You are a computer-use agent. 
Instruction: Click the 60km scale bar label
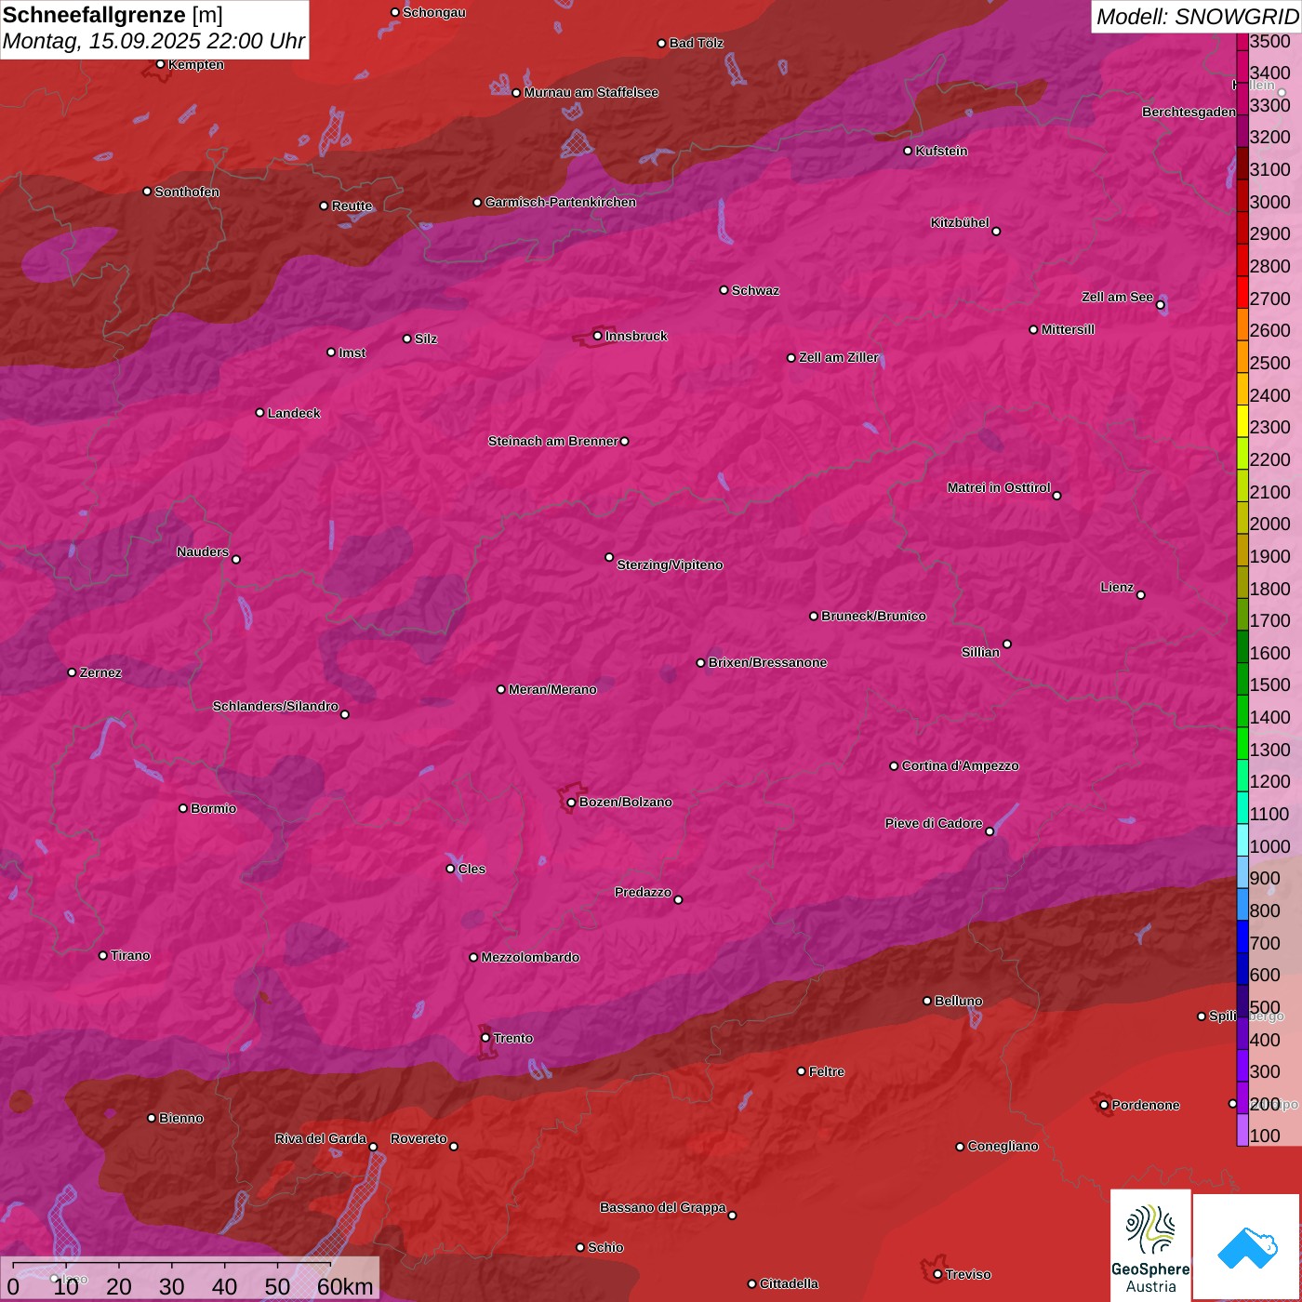(x=345, y=1286)
